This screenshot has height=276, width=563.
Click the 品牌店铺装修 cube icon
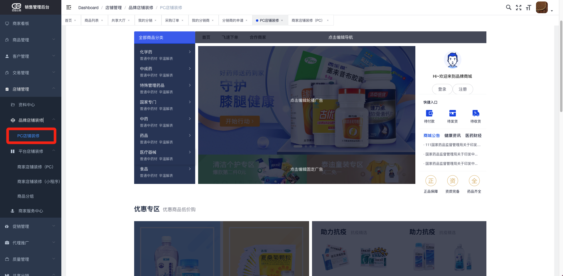pos(13,120)
